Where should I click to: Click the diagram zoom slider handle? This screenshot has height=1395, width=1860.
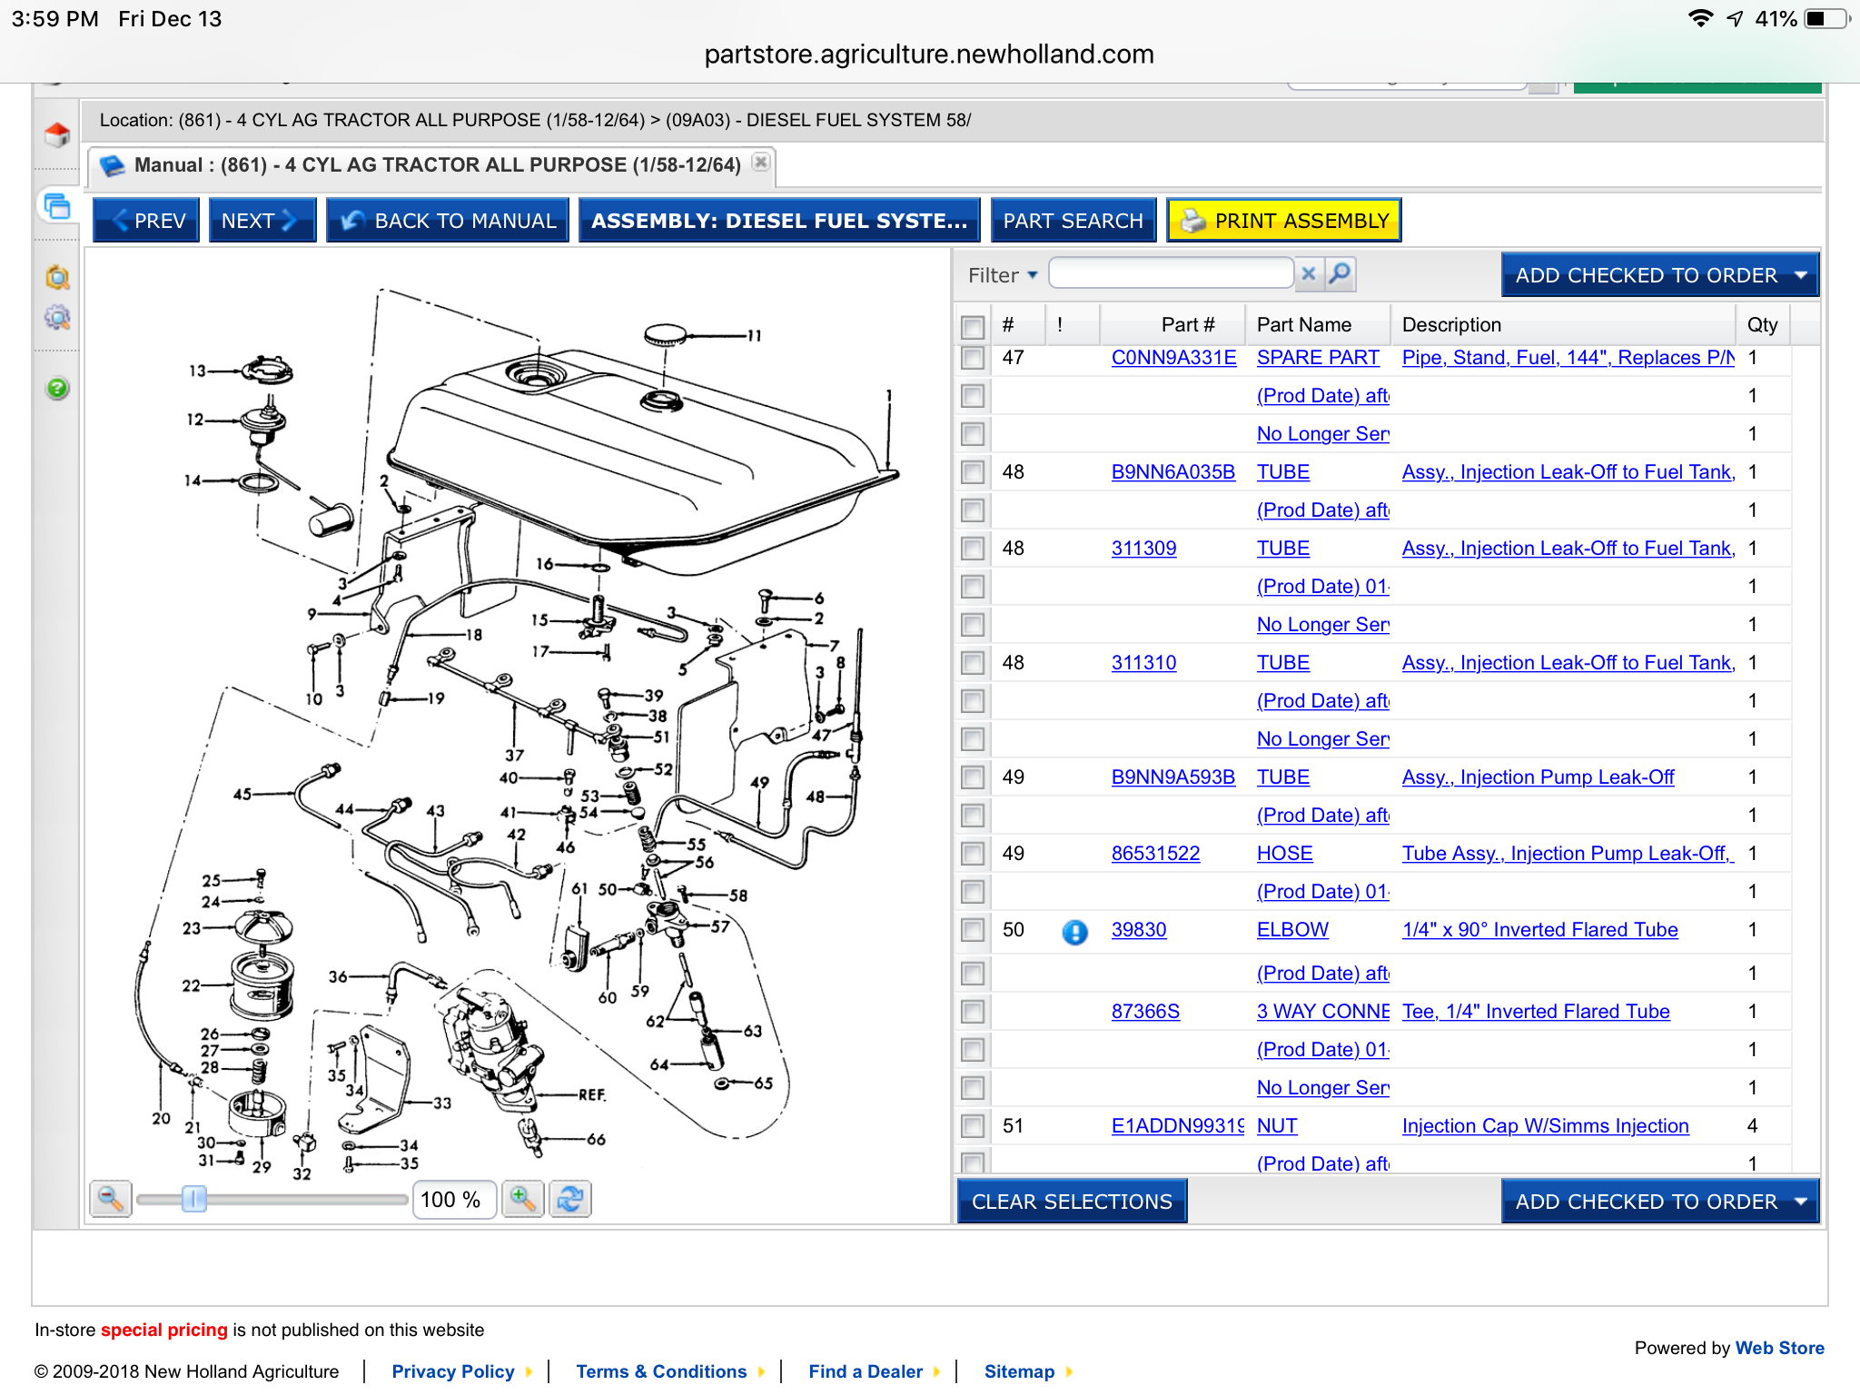pos(193,1199)
